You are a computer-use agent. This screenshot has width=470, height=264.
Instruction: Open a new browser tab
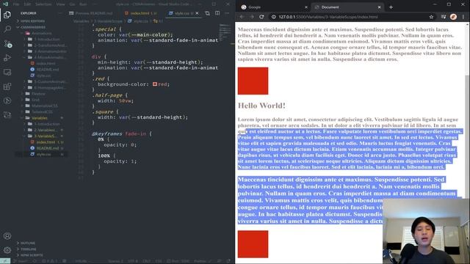[391, 7]
